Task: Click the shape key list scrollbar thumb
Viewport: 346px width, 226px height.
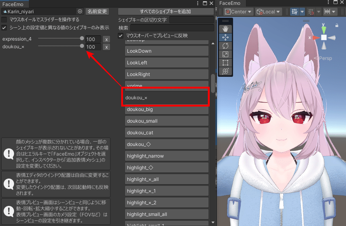Action: coord(213,83)
